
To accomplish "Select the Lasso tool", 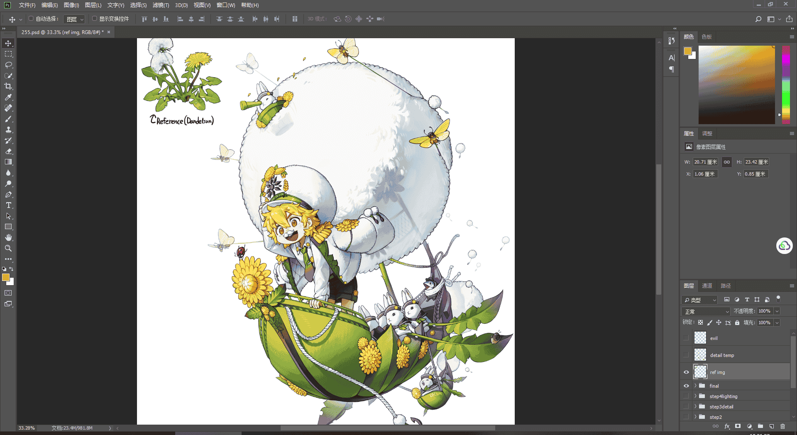I will click(x=8, y=65).
